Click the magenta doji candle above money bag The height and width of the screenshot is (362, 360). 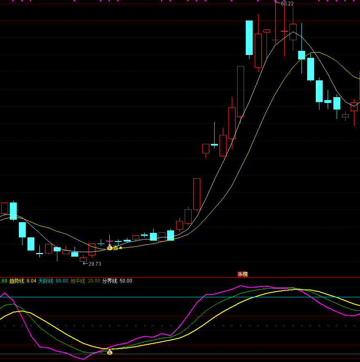(x=109, y=241)
